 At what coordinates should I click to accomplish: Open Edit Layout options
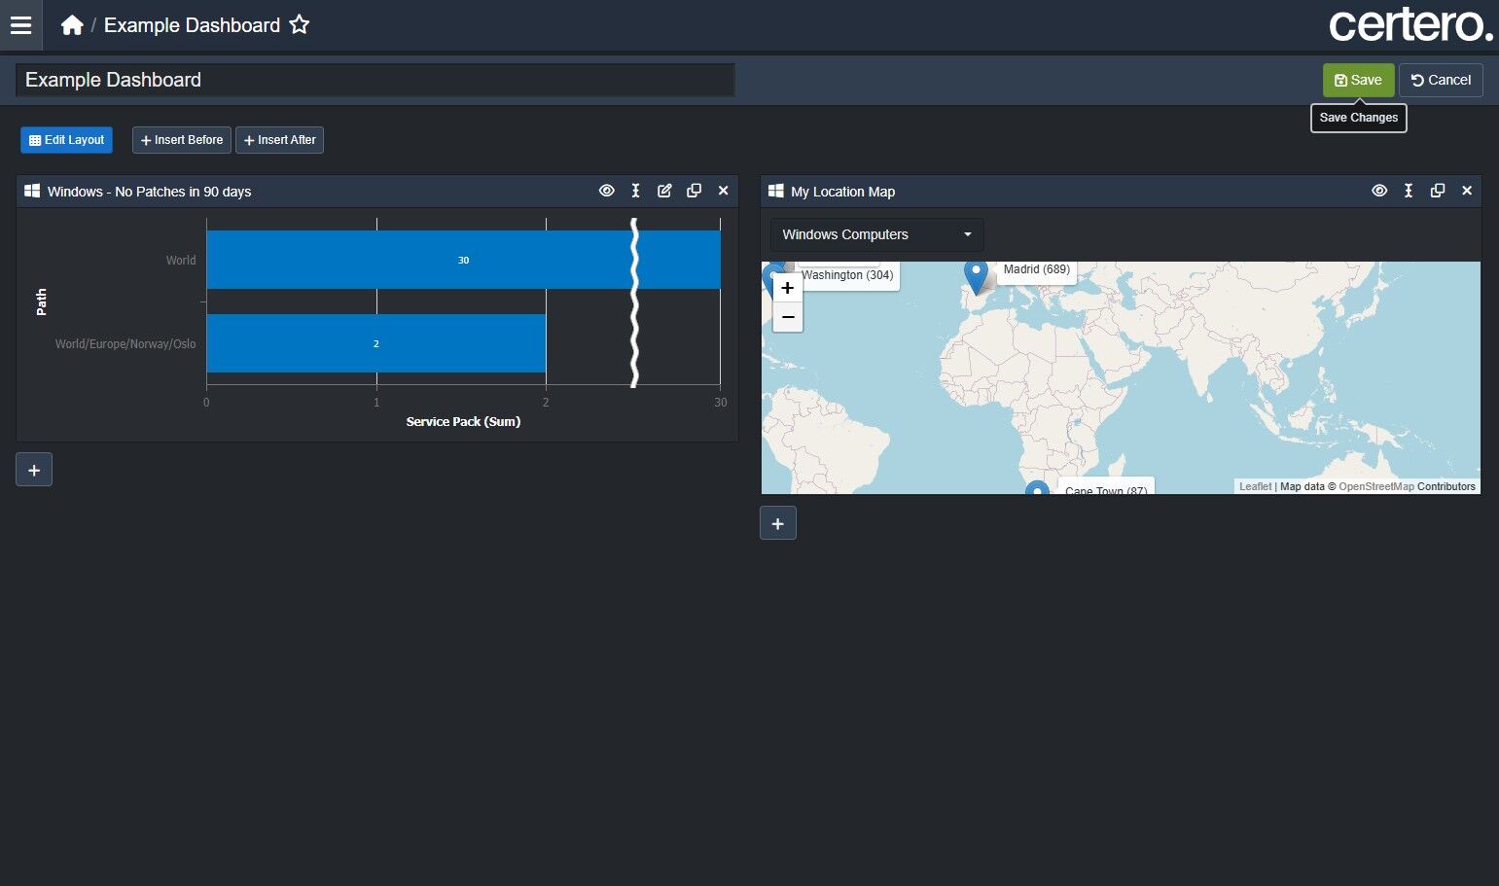[66, 140]
